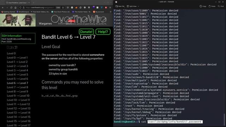This screenshot has width=226, height=127.
Task: Open Level 12 → Level 13
Action: [x=19, y=108]
